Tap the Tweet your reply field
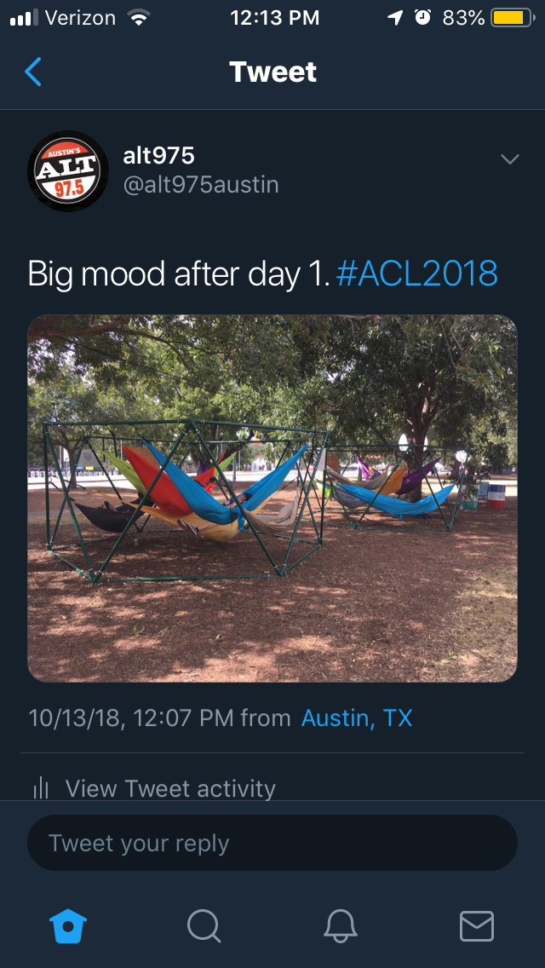 272,843
